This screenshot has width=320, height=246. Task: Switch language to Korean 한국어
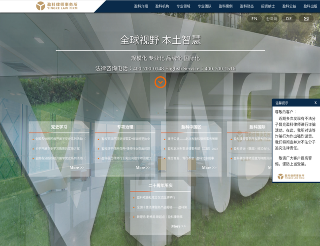click(271, 19)
